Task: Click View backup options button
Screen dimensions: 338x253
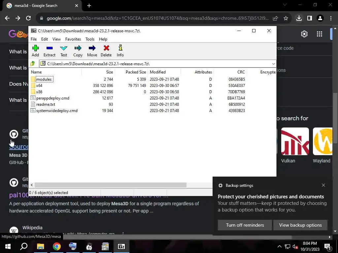Action: click(x=300, y=225)
